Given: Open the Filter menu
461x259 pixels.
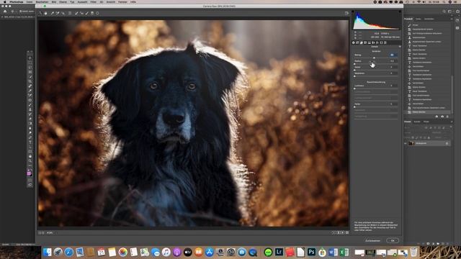Looking at the screenshot, I should click(93, 1).
